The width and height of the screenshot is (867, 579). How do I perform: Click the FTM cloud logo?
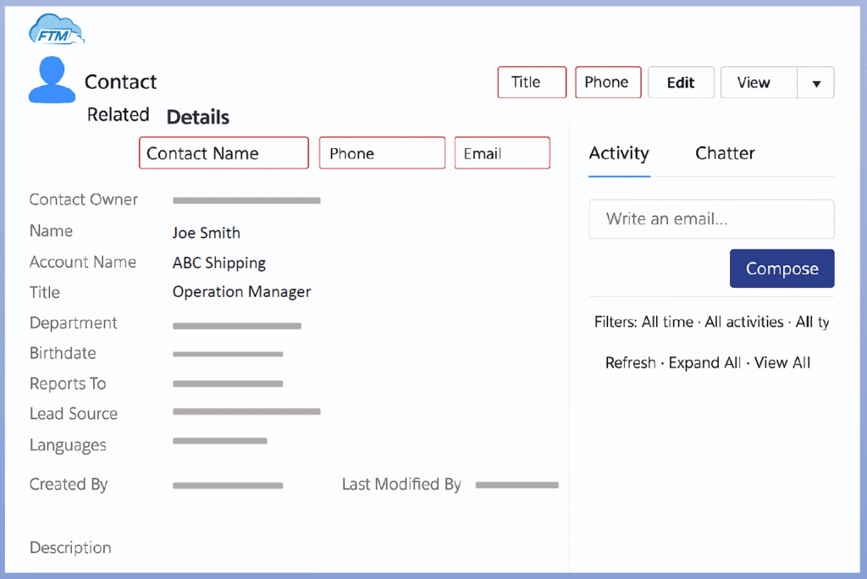(x=56, y=30)
